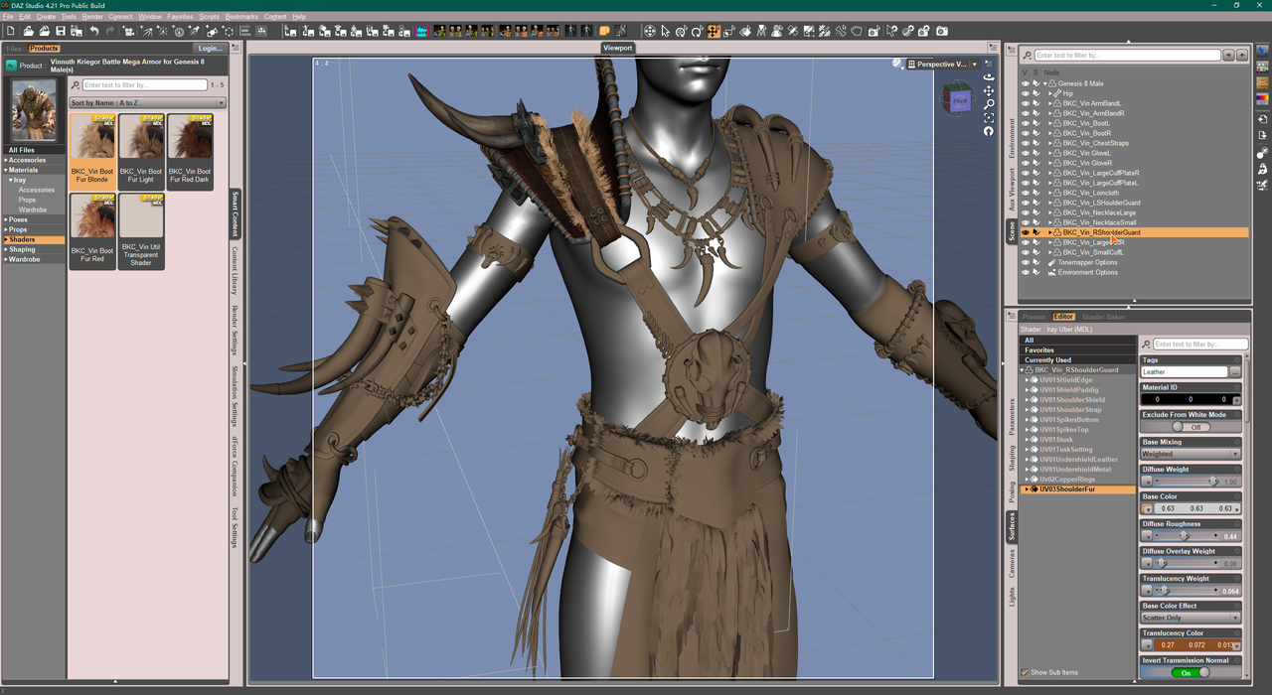Click the draw style sphere icon
Viewport: 1272px width, 695px height.
896,63
